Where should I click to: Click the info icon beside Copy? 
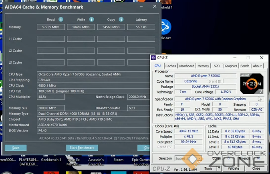tap(121, 19)
